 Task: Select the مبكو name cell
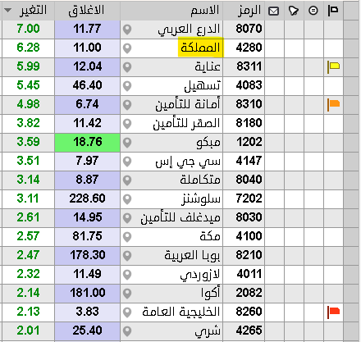pos(171,143)
